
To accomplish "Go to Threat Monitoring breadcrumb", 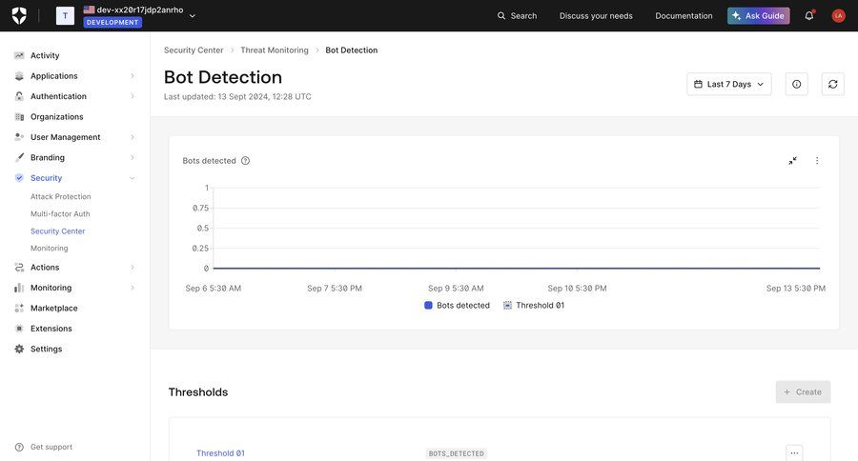I will (x=275, y=50).
